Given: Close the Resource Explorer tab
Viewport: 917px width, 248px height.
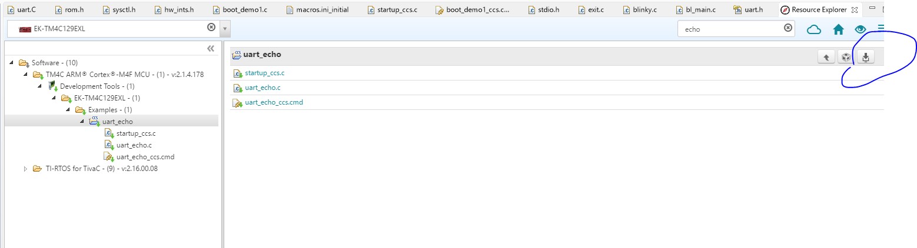Looking at the screenshot, I should 855,10.
